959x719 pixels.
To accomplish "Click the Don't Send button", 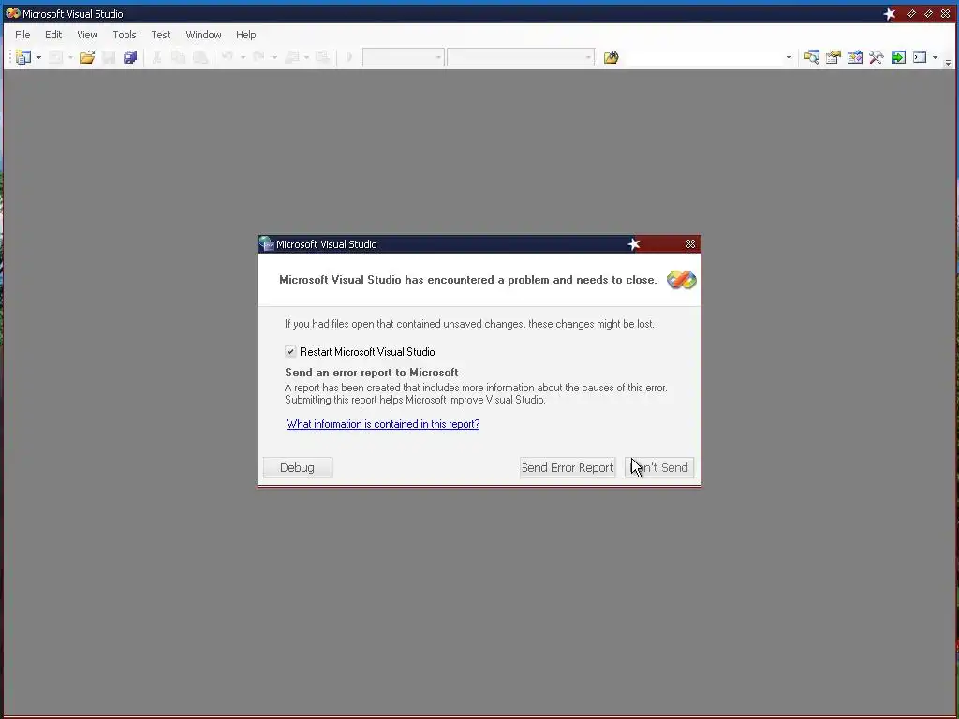I will [x=659, y=468].
